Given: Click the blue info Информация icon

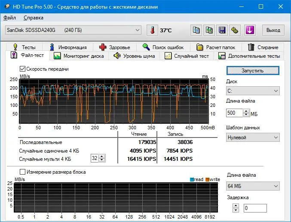Looking at the screenshot, I should pos(52,47).
